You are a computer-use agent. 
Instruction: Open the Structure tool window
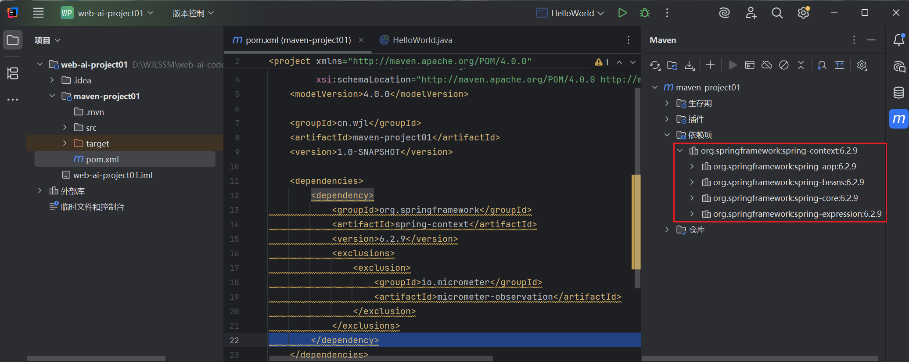pos(13,73)
